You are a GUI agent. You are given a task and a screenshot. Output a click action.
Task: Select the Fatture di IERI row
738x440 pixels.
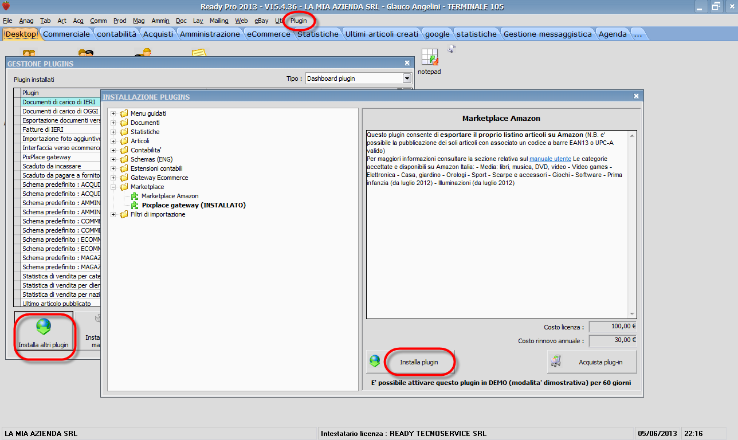pos(61,129)
